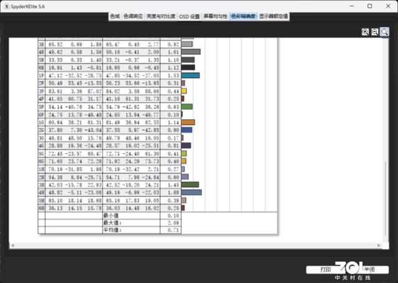Click row label 5G
The image size is (398, 283).
coord(42,153)
